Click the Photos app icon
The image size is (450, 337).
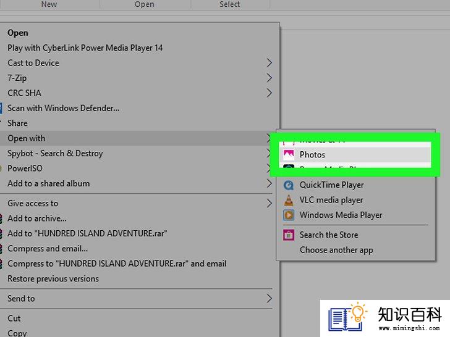289,155
